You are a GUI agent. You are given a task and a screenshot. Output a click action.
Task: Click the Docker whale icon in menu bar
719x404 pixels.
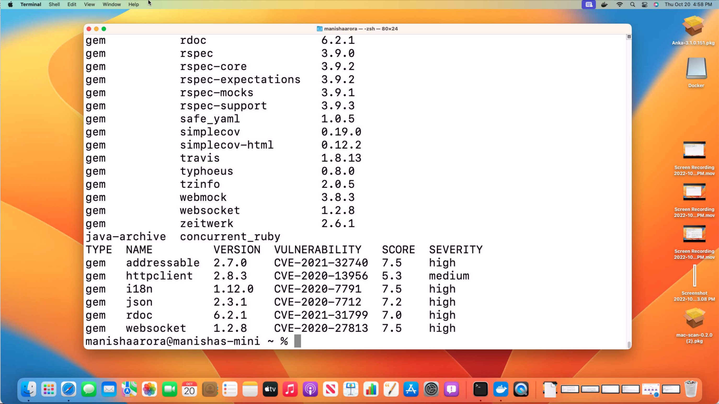pyautogui.click(x=604, y=4)
